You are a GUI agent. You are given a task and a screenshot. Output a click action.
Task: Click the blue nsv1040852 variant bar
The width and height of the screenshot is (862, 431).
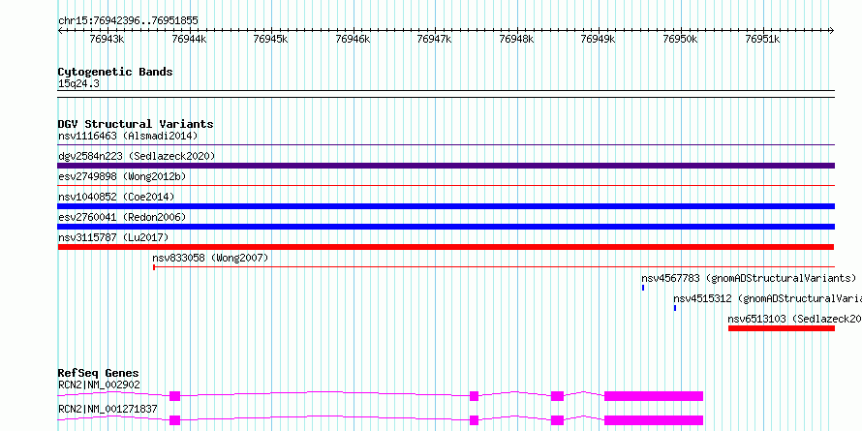pos(446,206)
